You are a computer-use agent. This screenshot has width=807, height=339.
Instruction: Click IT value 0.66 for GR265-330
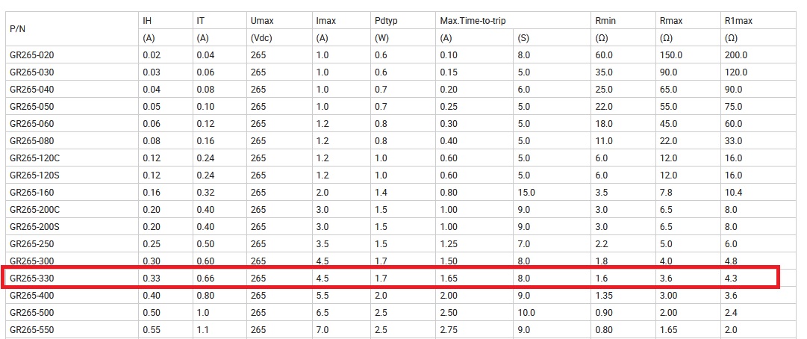coord(205,279)
